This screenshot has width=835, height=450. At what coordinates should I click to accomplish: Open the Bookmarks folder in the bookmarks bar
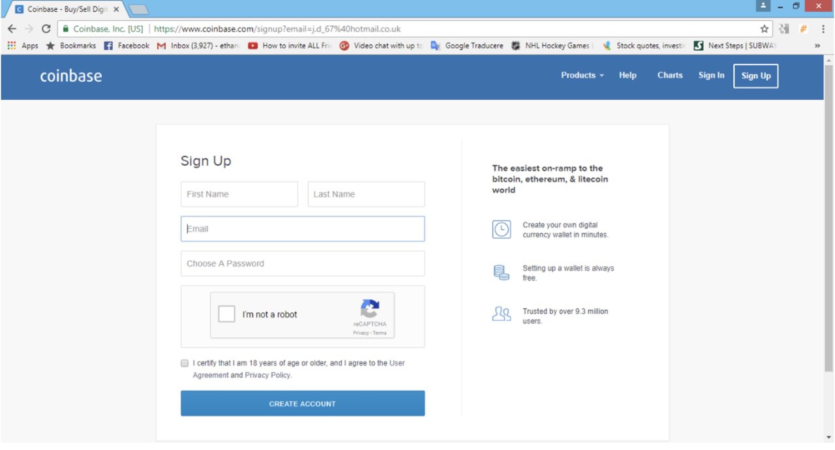click(x=70, y=46)
